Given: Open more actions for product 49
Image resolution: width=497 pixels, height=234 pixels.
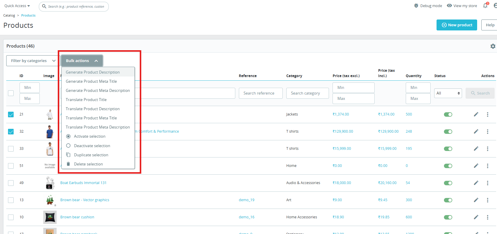Looking at the screenshot, I should coord(488,183).
